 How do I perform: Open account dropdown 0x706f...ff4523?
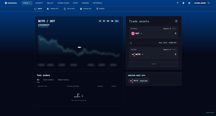pyautogui.click(x=202, y=3)
